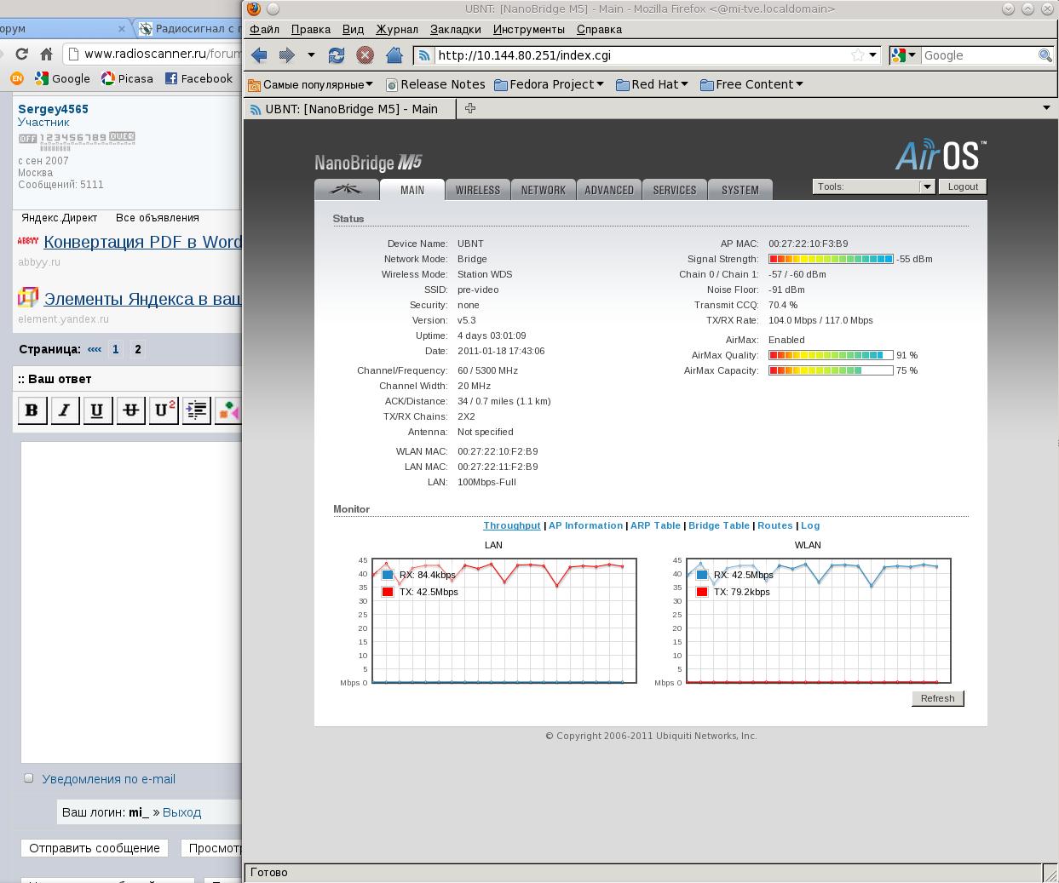Click forum reply text area

click(131, 602)
